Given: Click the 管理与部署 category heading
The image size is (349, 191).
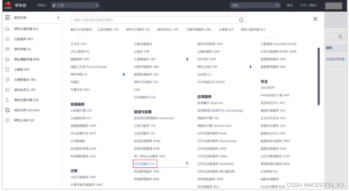Looking at the screenshot, I should 143,112.
